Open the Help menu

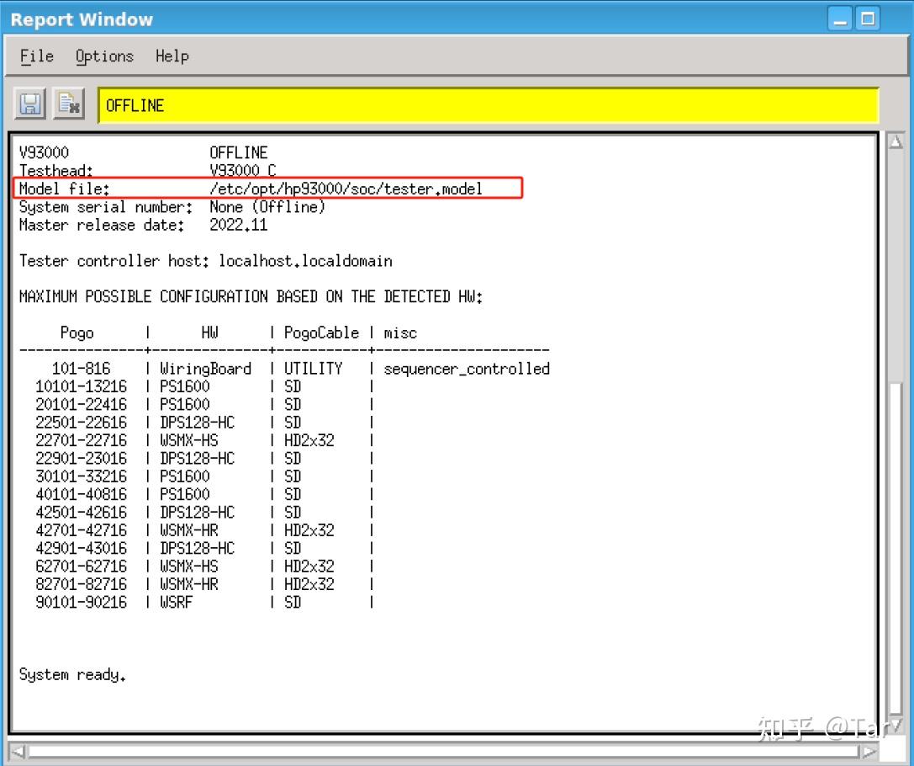(172, 56)
